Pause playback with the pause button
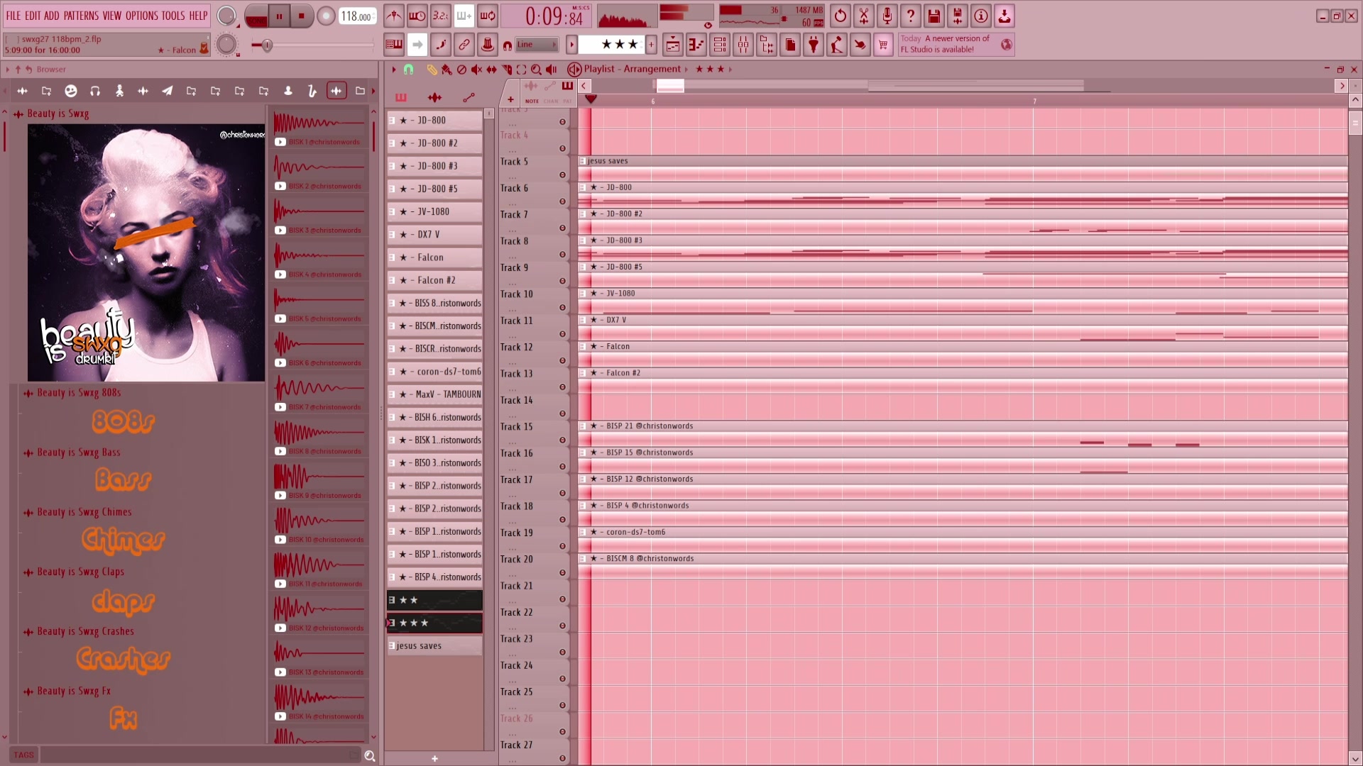The image size is (1363, 766). pos(279,16)
